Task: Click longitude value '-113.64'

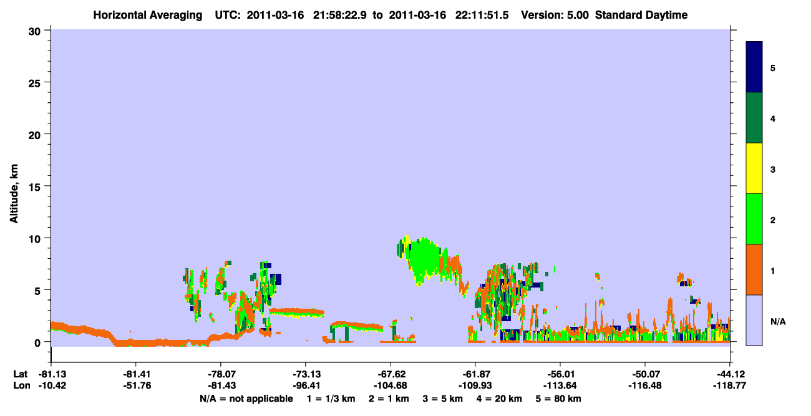Action: pos(560,386)
